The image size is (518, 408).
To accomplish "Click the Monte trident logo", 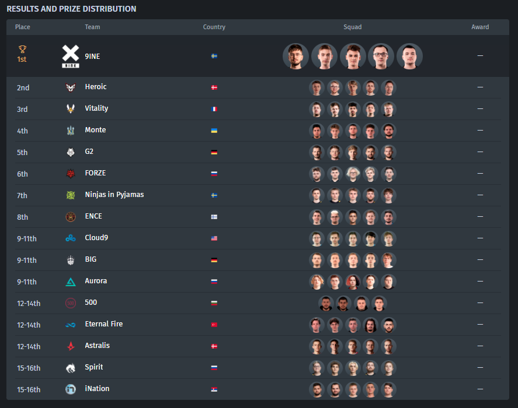I will pos(71,131).
